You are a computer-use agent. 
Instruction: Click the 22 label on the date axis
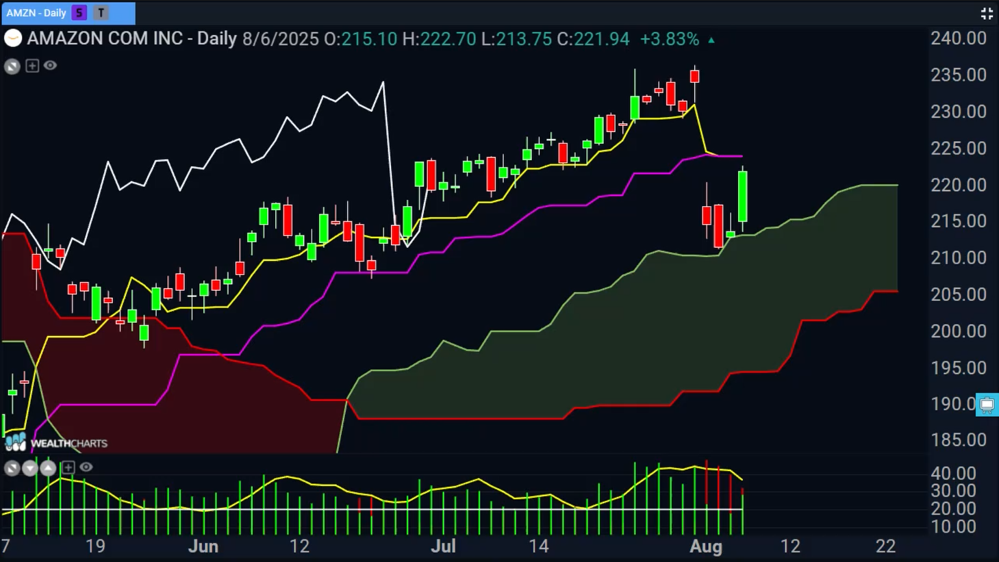(x=886, y=547)
